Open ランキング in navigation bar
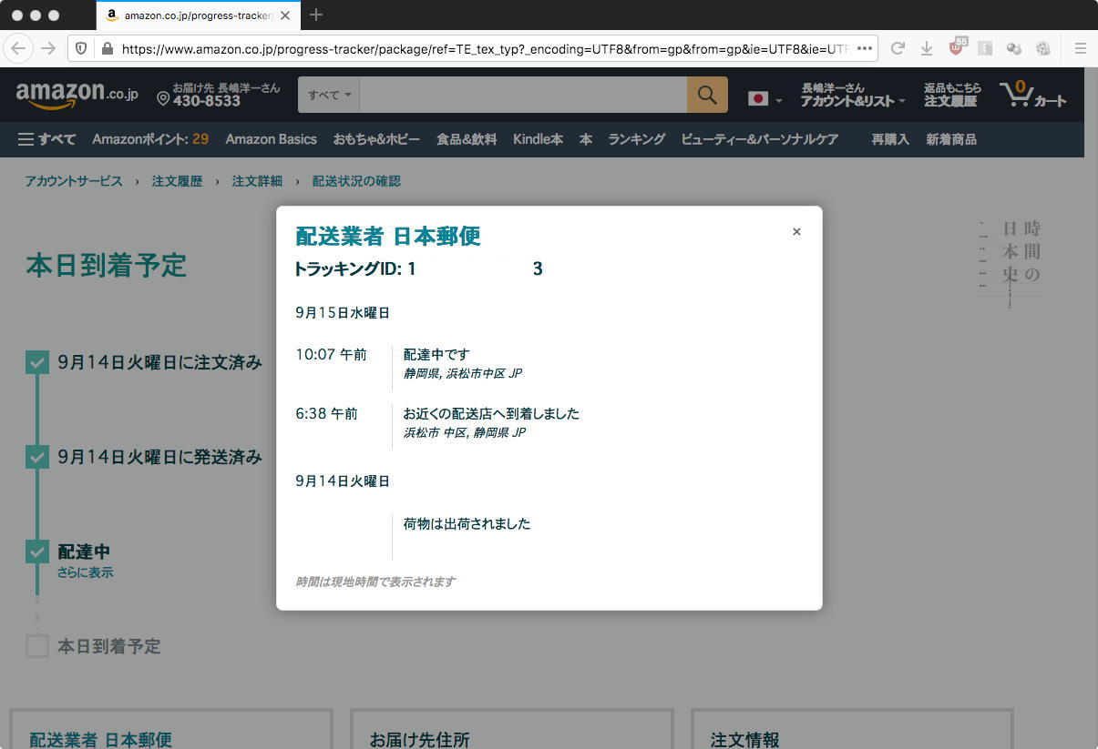1098x749 pixels. [x=637, y=139]
